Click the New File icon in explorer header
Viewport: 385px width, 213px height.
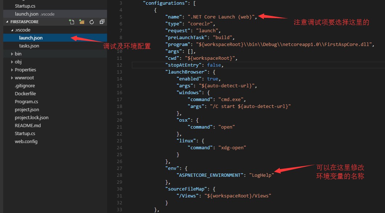coord(72,22)
